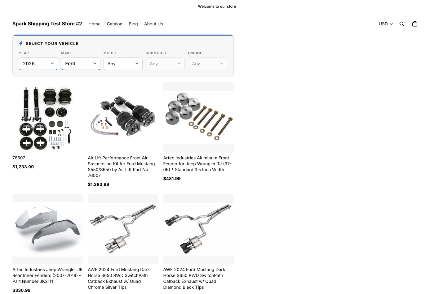Screen dimensions: 434x294
Task: Click the $1,383.99 price
Action: point(99,184)
